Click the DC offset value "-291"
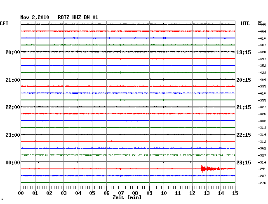Image resolution: width=268 pixels, height=204 pixels. pyautogui.click(x=262, y=169)
